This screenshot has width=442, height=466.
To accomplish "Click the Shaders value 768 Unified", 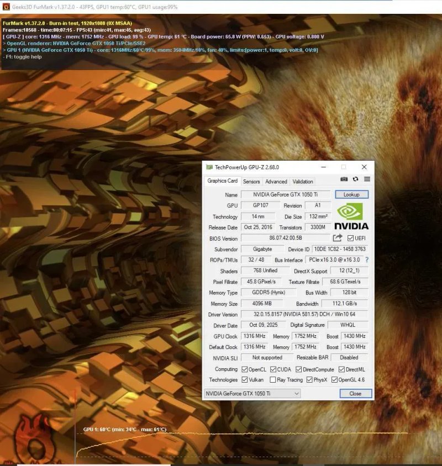I will tap(265, 271).
